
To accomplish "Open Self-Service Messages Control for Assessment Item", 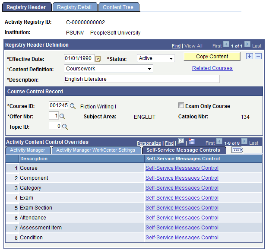I will pyautogui.click(x=182, y=227).
